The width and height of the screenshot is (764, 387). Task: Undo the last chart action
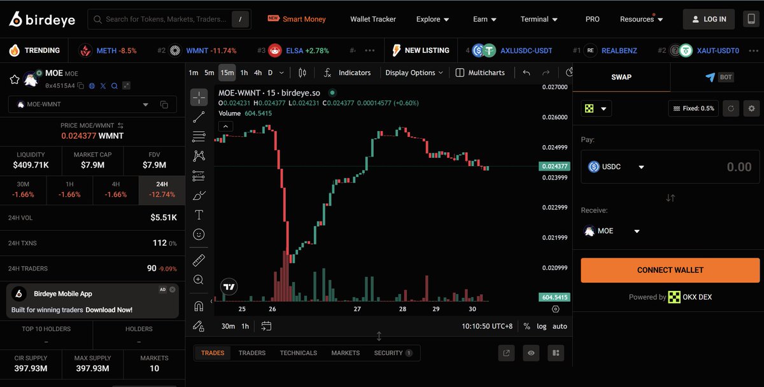(x=527, y=73)
